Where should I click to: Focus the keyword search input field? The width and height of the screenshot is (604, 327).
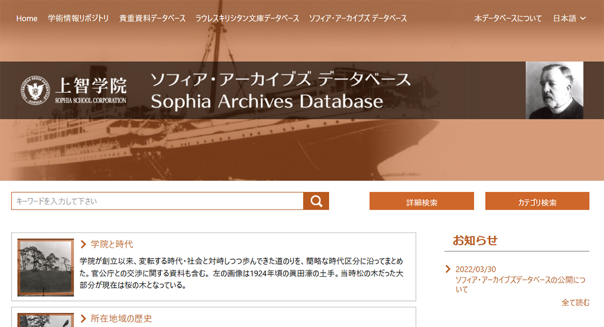point(157,201)
